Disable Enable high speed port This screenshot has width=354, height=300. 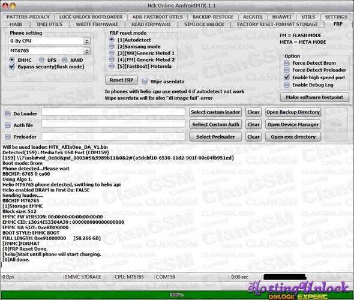point(286,77)
